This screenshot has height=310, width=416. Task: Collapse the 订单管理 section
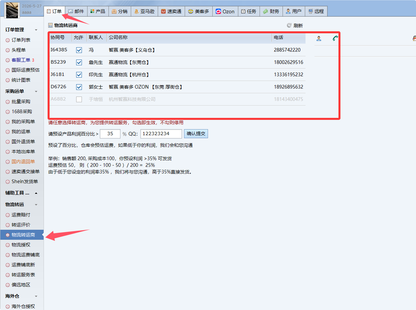(x=36, y=30)
